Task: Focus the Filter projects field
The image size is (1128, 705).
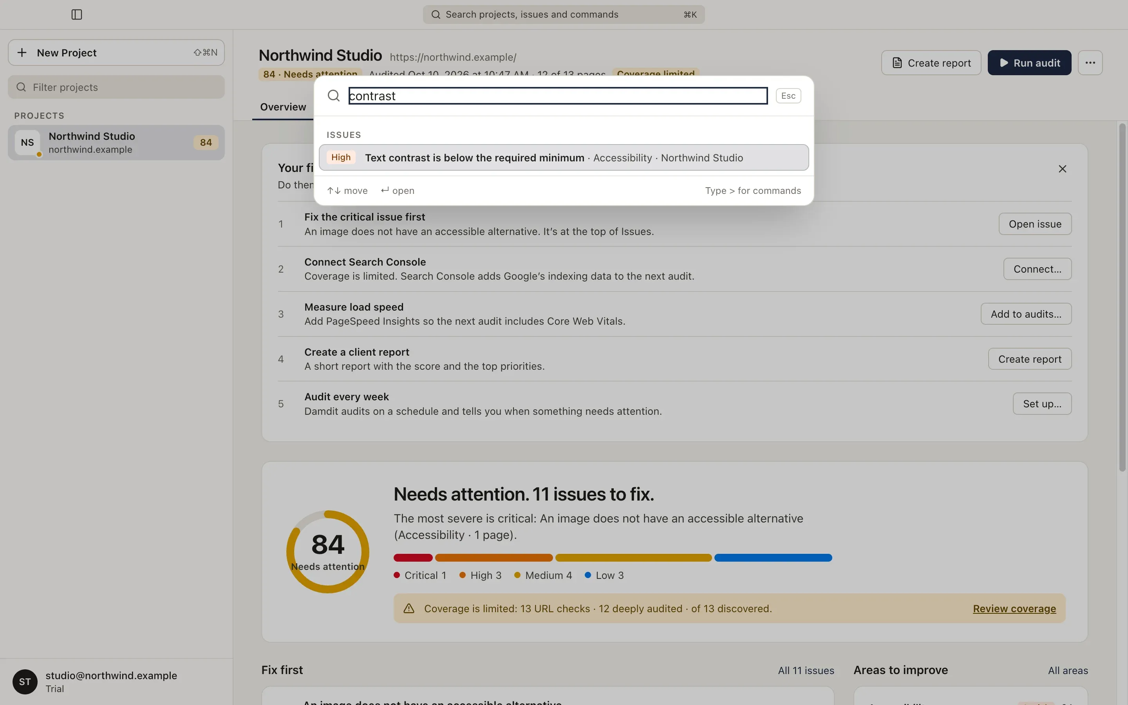Action: (116, 87)
